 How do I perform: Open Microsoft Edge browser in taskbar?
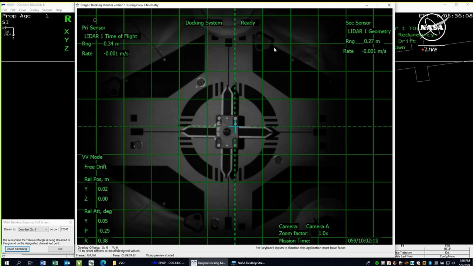[103, 263]
